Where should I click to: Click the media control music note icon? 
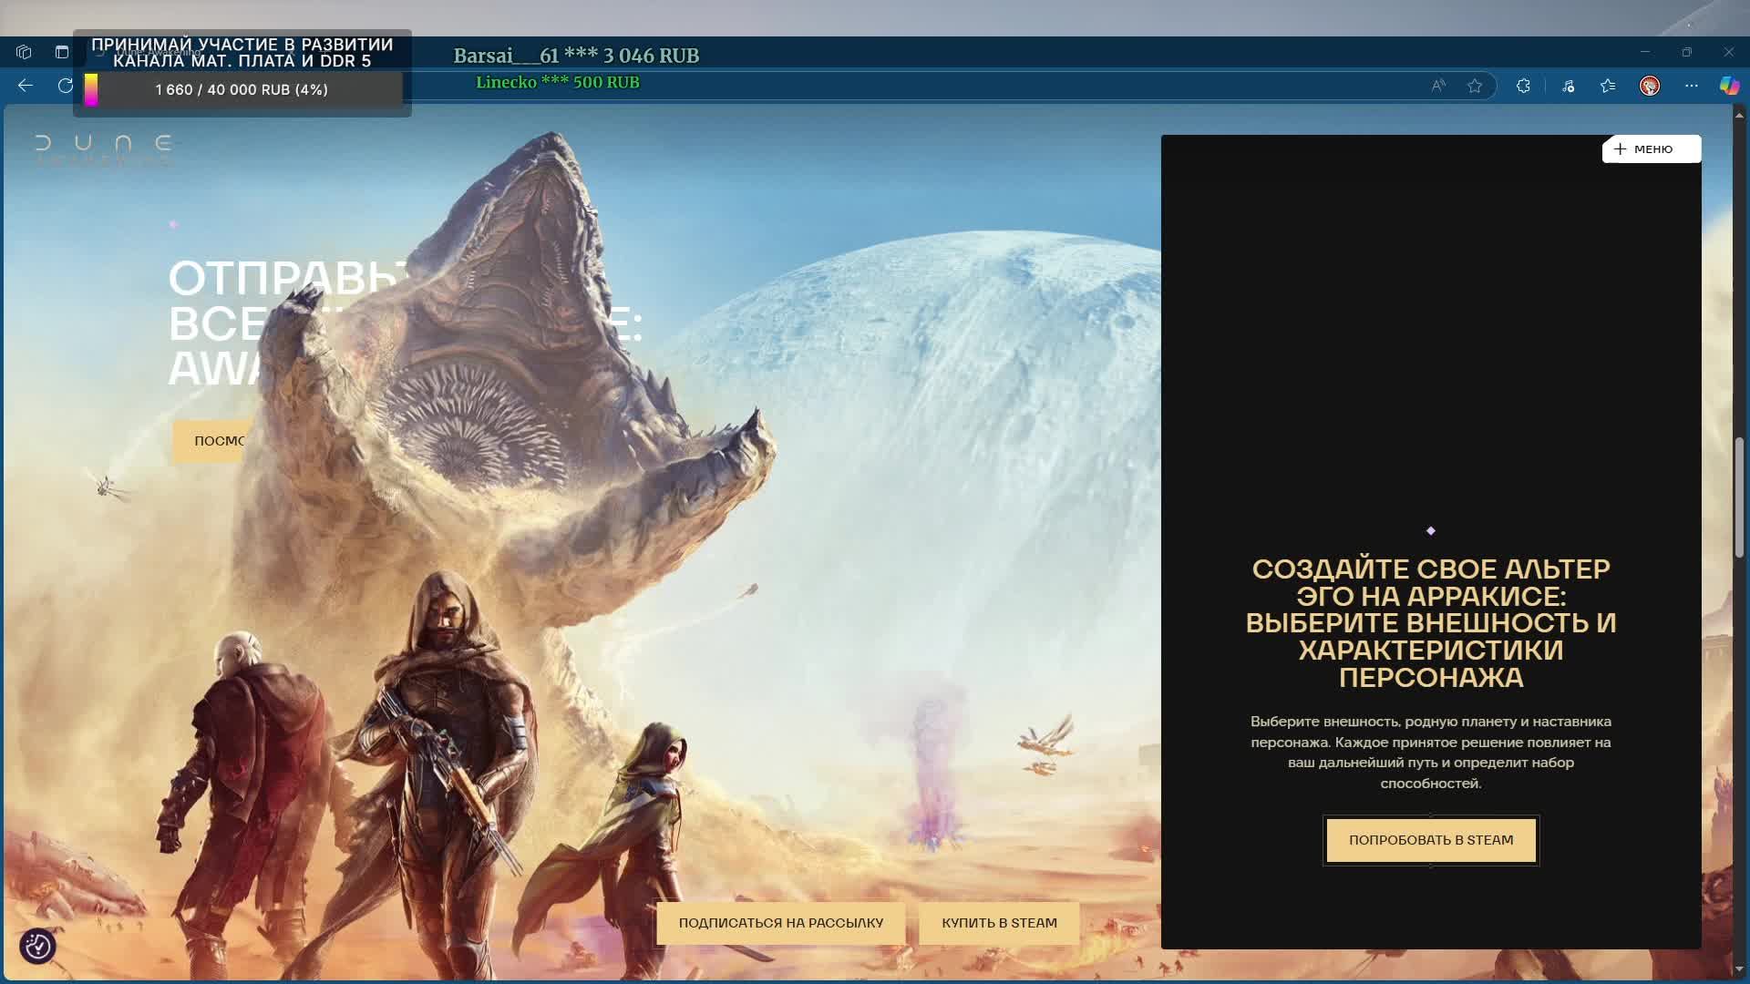(x=1568, y=86)
